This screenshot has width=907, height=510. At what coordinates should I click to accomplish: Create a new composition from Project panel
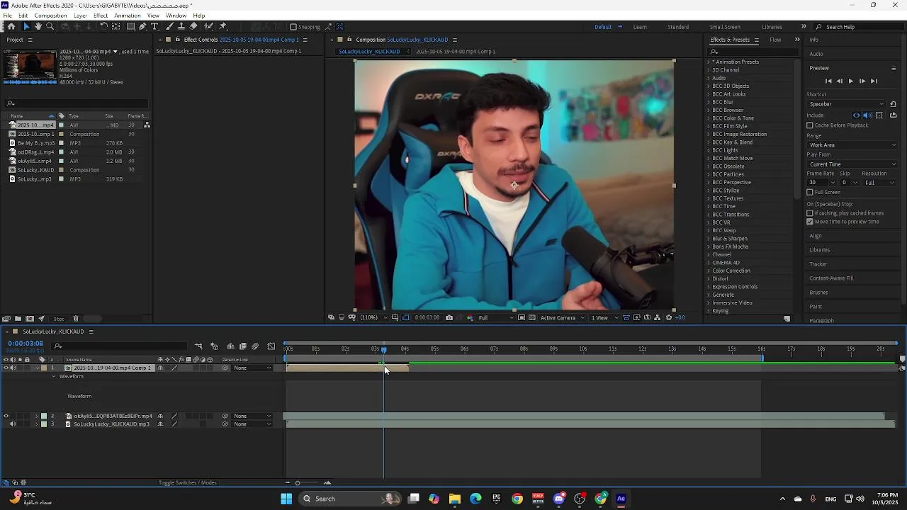30,319
